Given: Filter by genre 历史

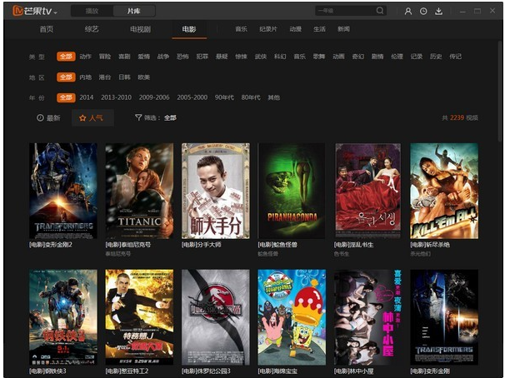Looking at the screenshot, I should click(x=436, y=57).
